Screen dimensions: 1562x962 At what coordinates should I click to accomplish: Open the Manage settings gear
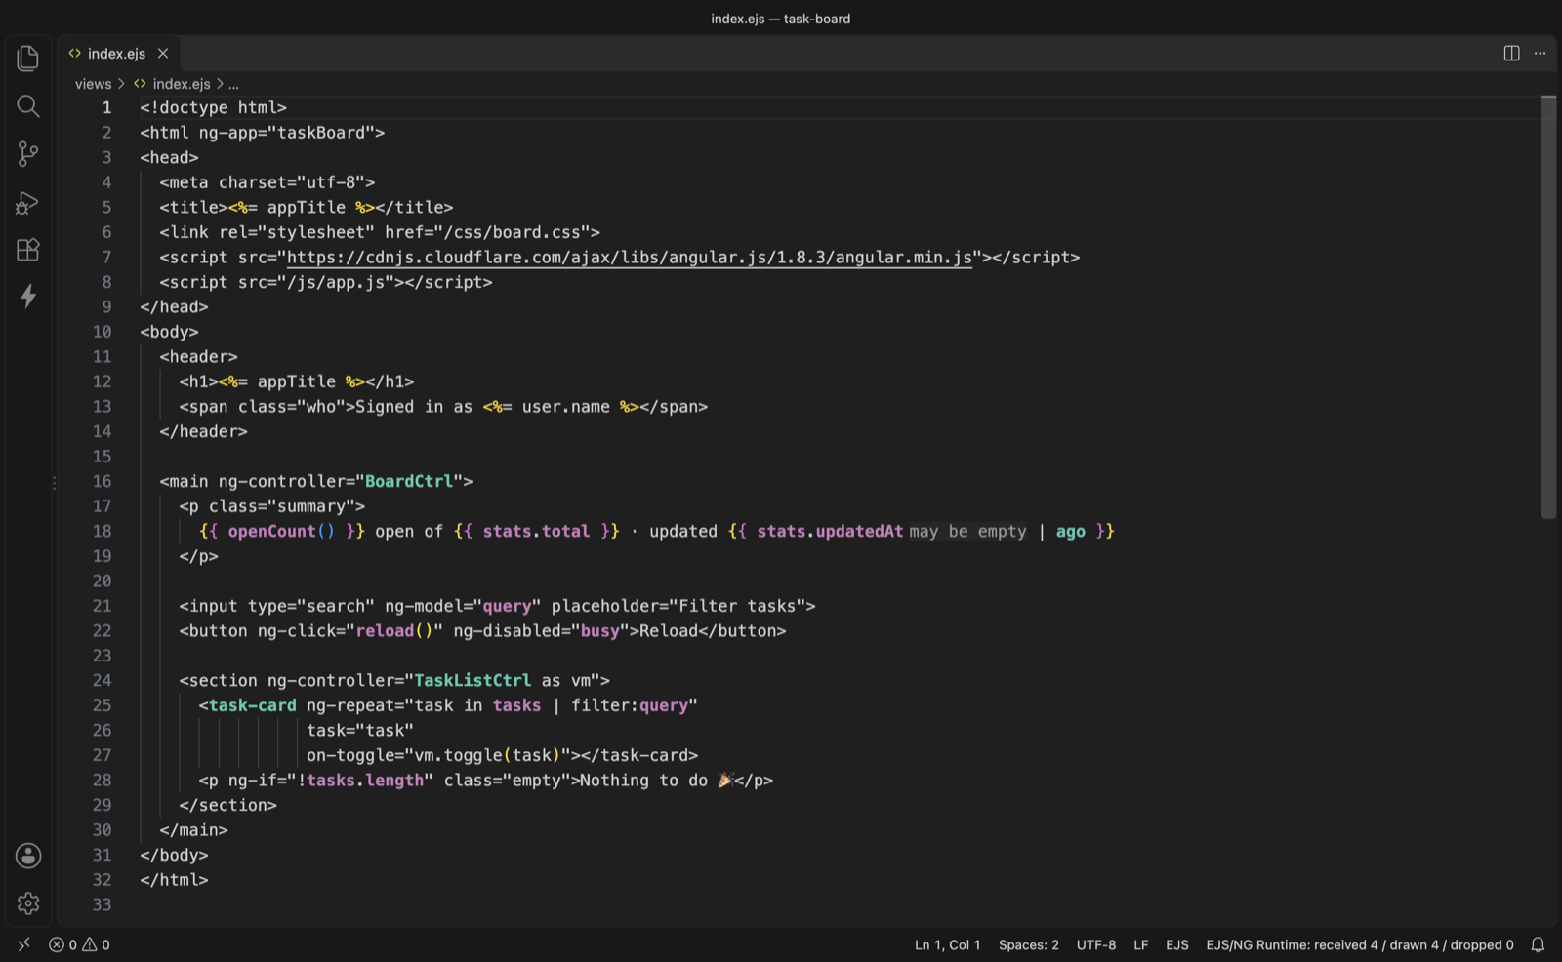[28, 903]
